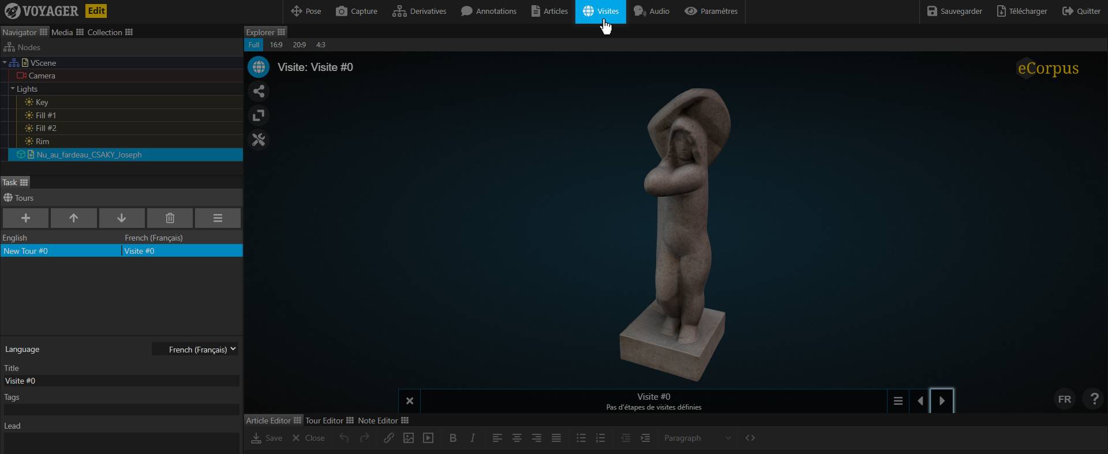This screenshot has width=1108, height=454.
Task: Open the Audio task
Action: (x=652, y=11)
